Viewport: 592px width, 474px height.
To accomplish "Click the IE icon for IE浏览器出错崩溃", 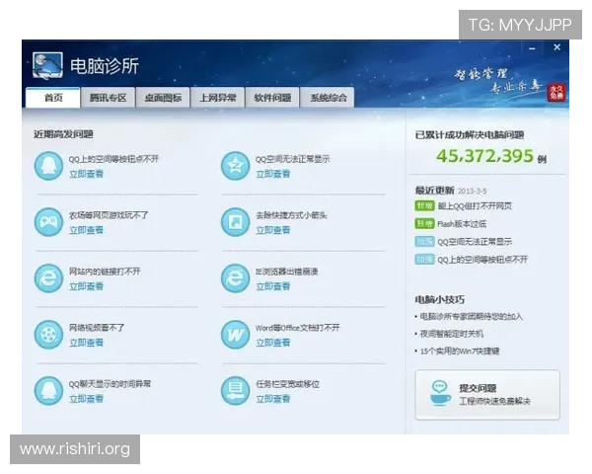I will (x=235, y=278).
